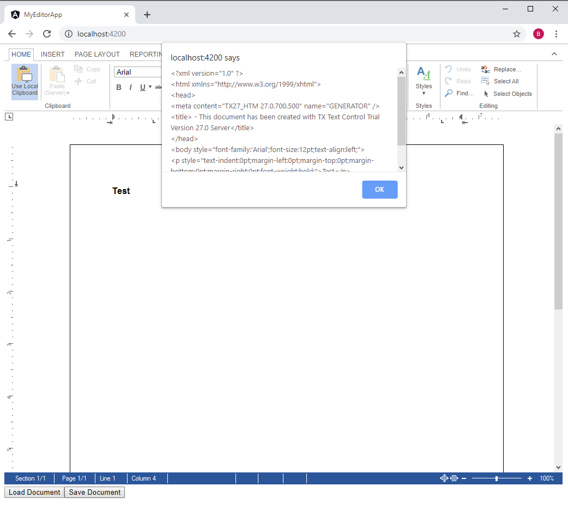Viewport: 568px width, 510px height.
Task: Activate the Select Objects arrow icon
Action: point(485,93)
